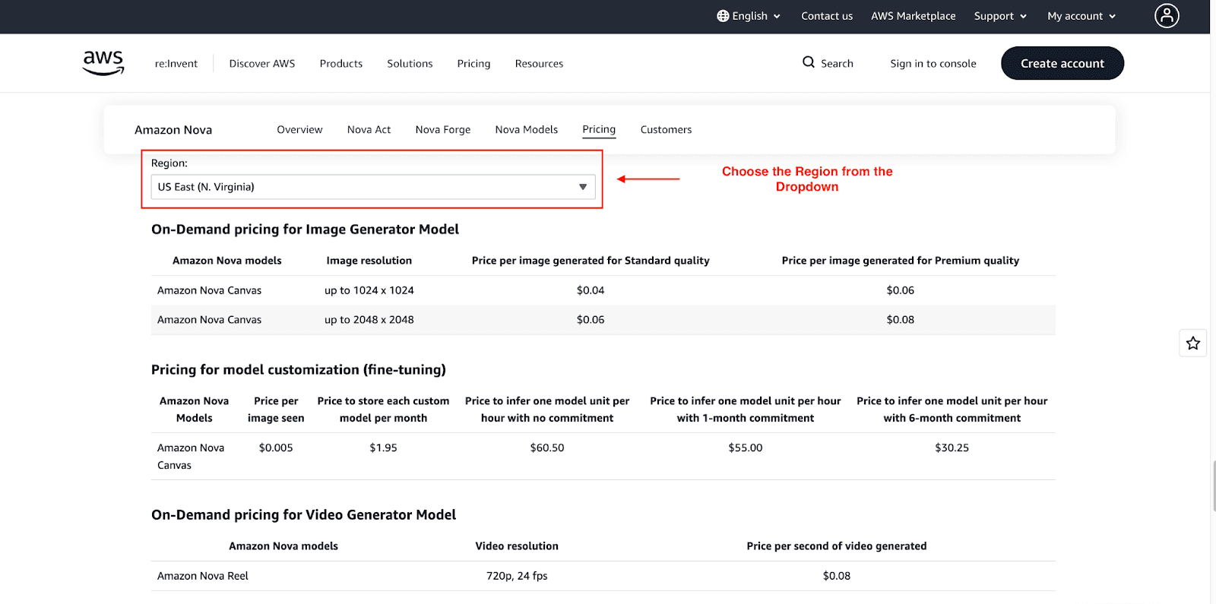Open the Region dropdown showing US East (N. Virginia)
1216x604 pixels.
click(x=373, y=187)
